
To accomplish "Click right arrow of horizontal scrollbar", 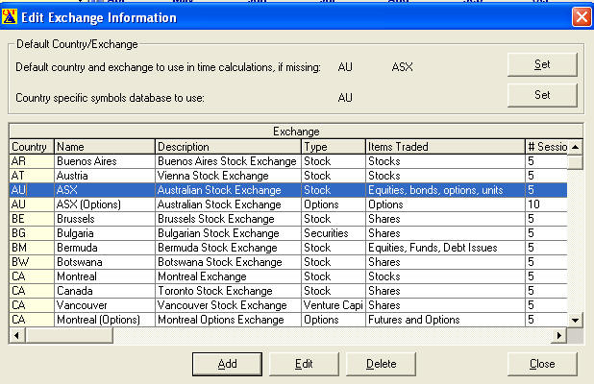I will 559,336.
